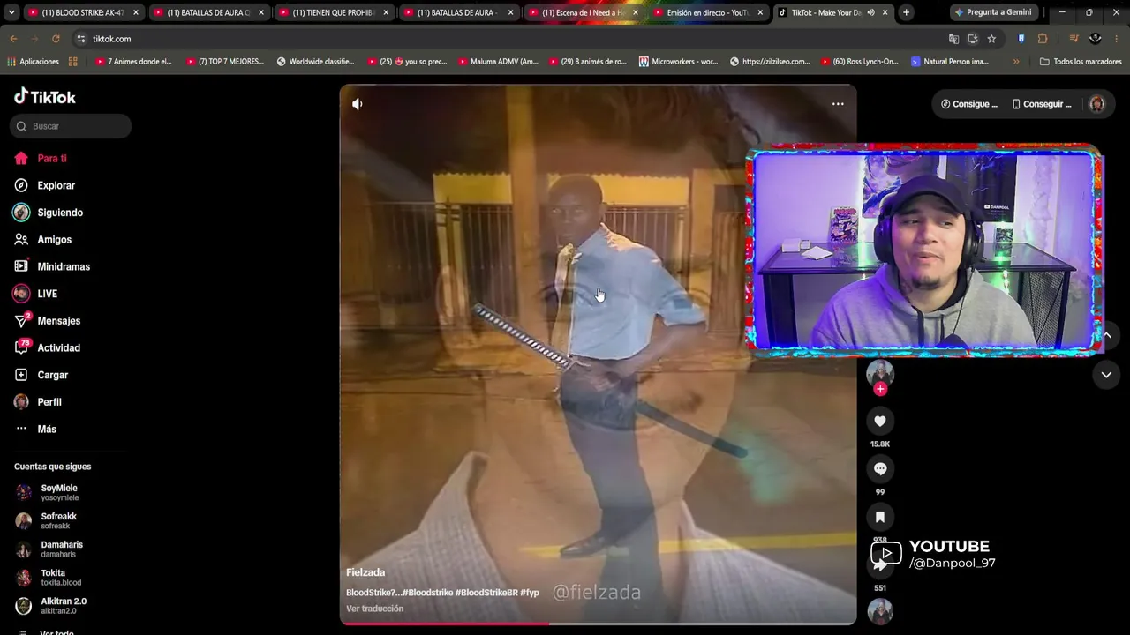Mute the video with the speaker icon
1130x635 pixels.
point(358,104)
